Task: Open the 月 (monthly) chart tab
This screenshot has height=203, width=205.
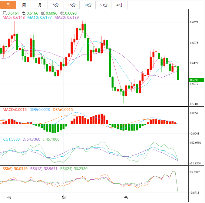Action: pos(40,5)
